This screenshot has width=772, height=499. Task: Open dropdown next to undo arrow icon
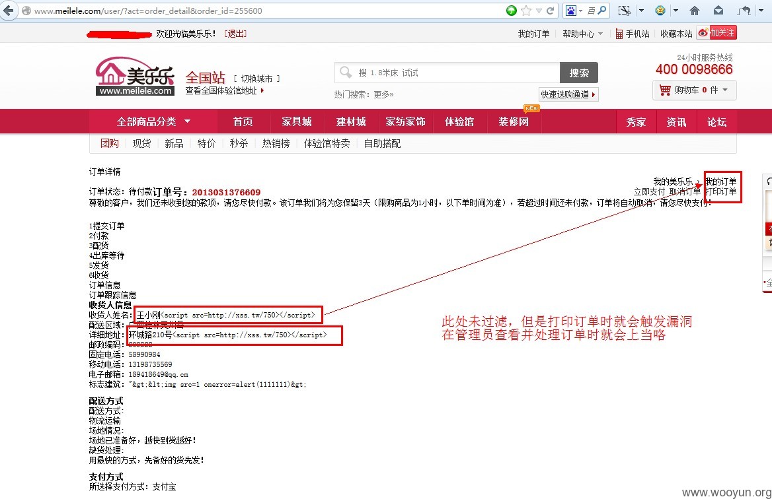point(761,11)
